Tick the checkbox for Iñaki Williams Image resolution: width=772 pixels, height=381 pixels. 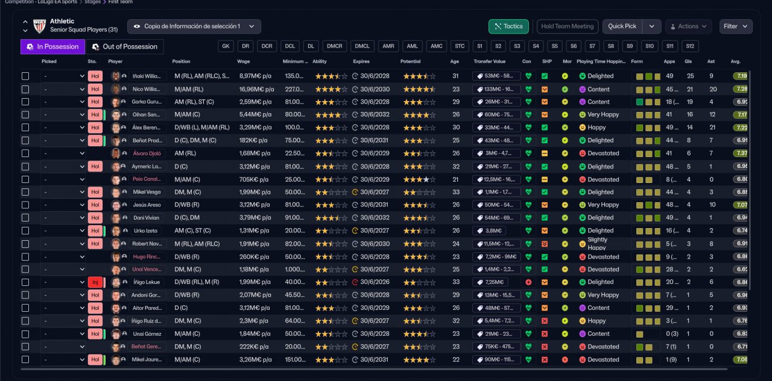click(x=25, y=76)
